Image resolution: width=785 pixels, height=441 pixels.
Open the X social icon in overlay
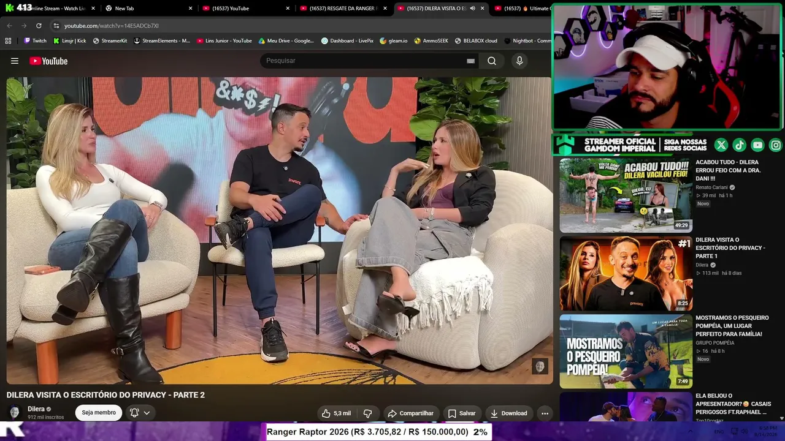(x=721, y=145)
